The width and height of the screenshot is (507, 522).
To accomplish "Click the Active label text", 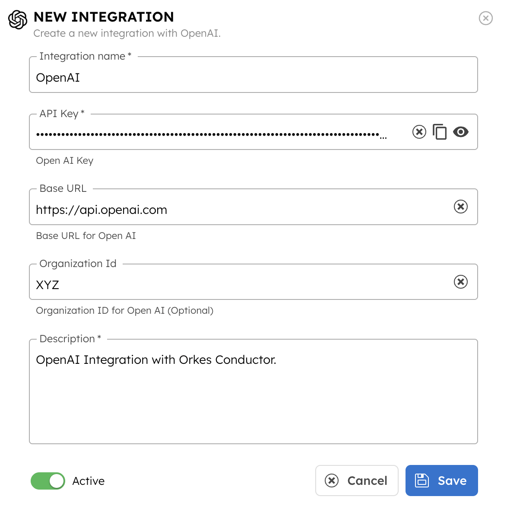I will (89, 481).
